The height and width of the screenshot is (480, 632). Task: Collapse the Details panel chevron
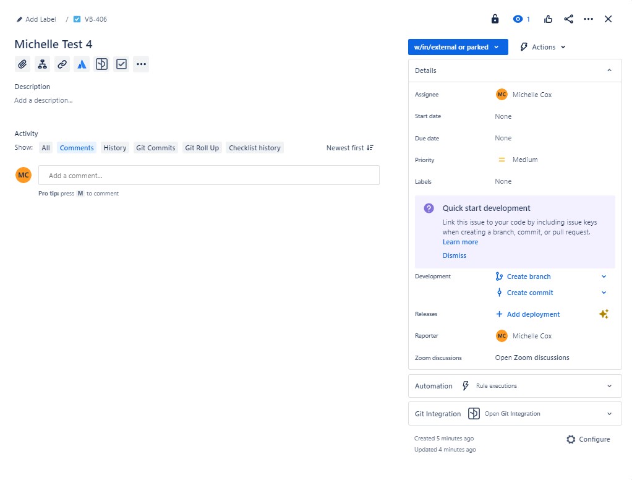click(x=610, y=71)
